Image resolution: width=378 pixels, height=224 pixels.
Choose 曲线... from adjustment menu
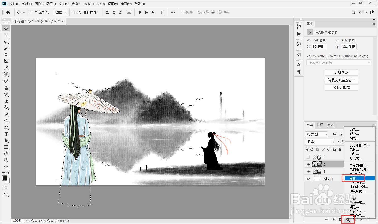coord(354,154)
